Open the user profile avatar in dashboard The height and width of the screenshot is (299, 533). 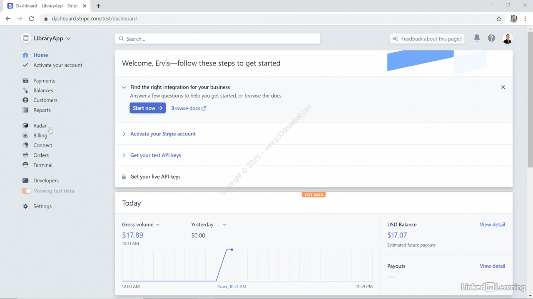[x=507, y=39]
